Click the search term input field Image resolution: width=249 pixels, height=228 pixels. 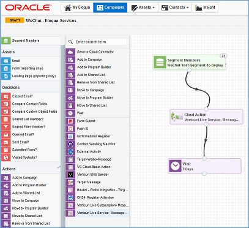(x=97, y=42)
